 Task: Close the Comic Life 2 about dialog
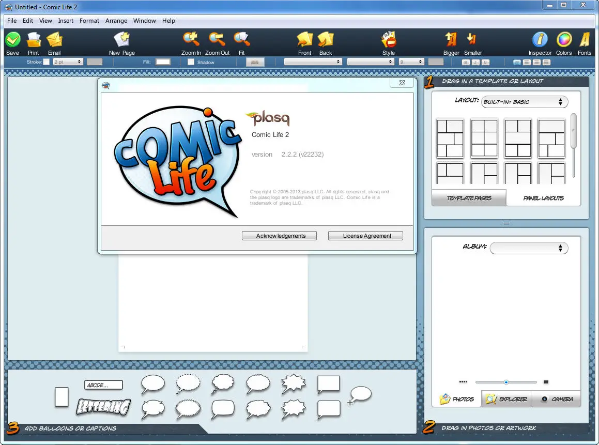402,83
